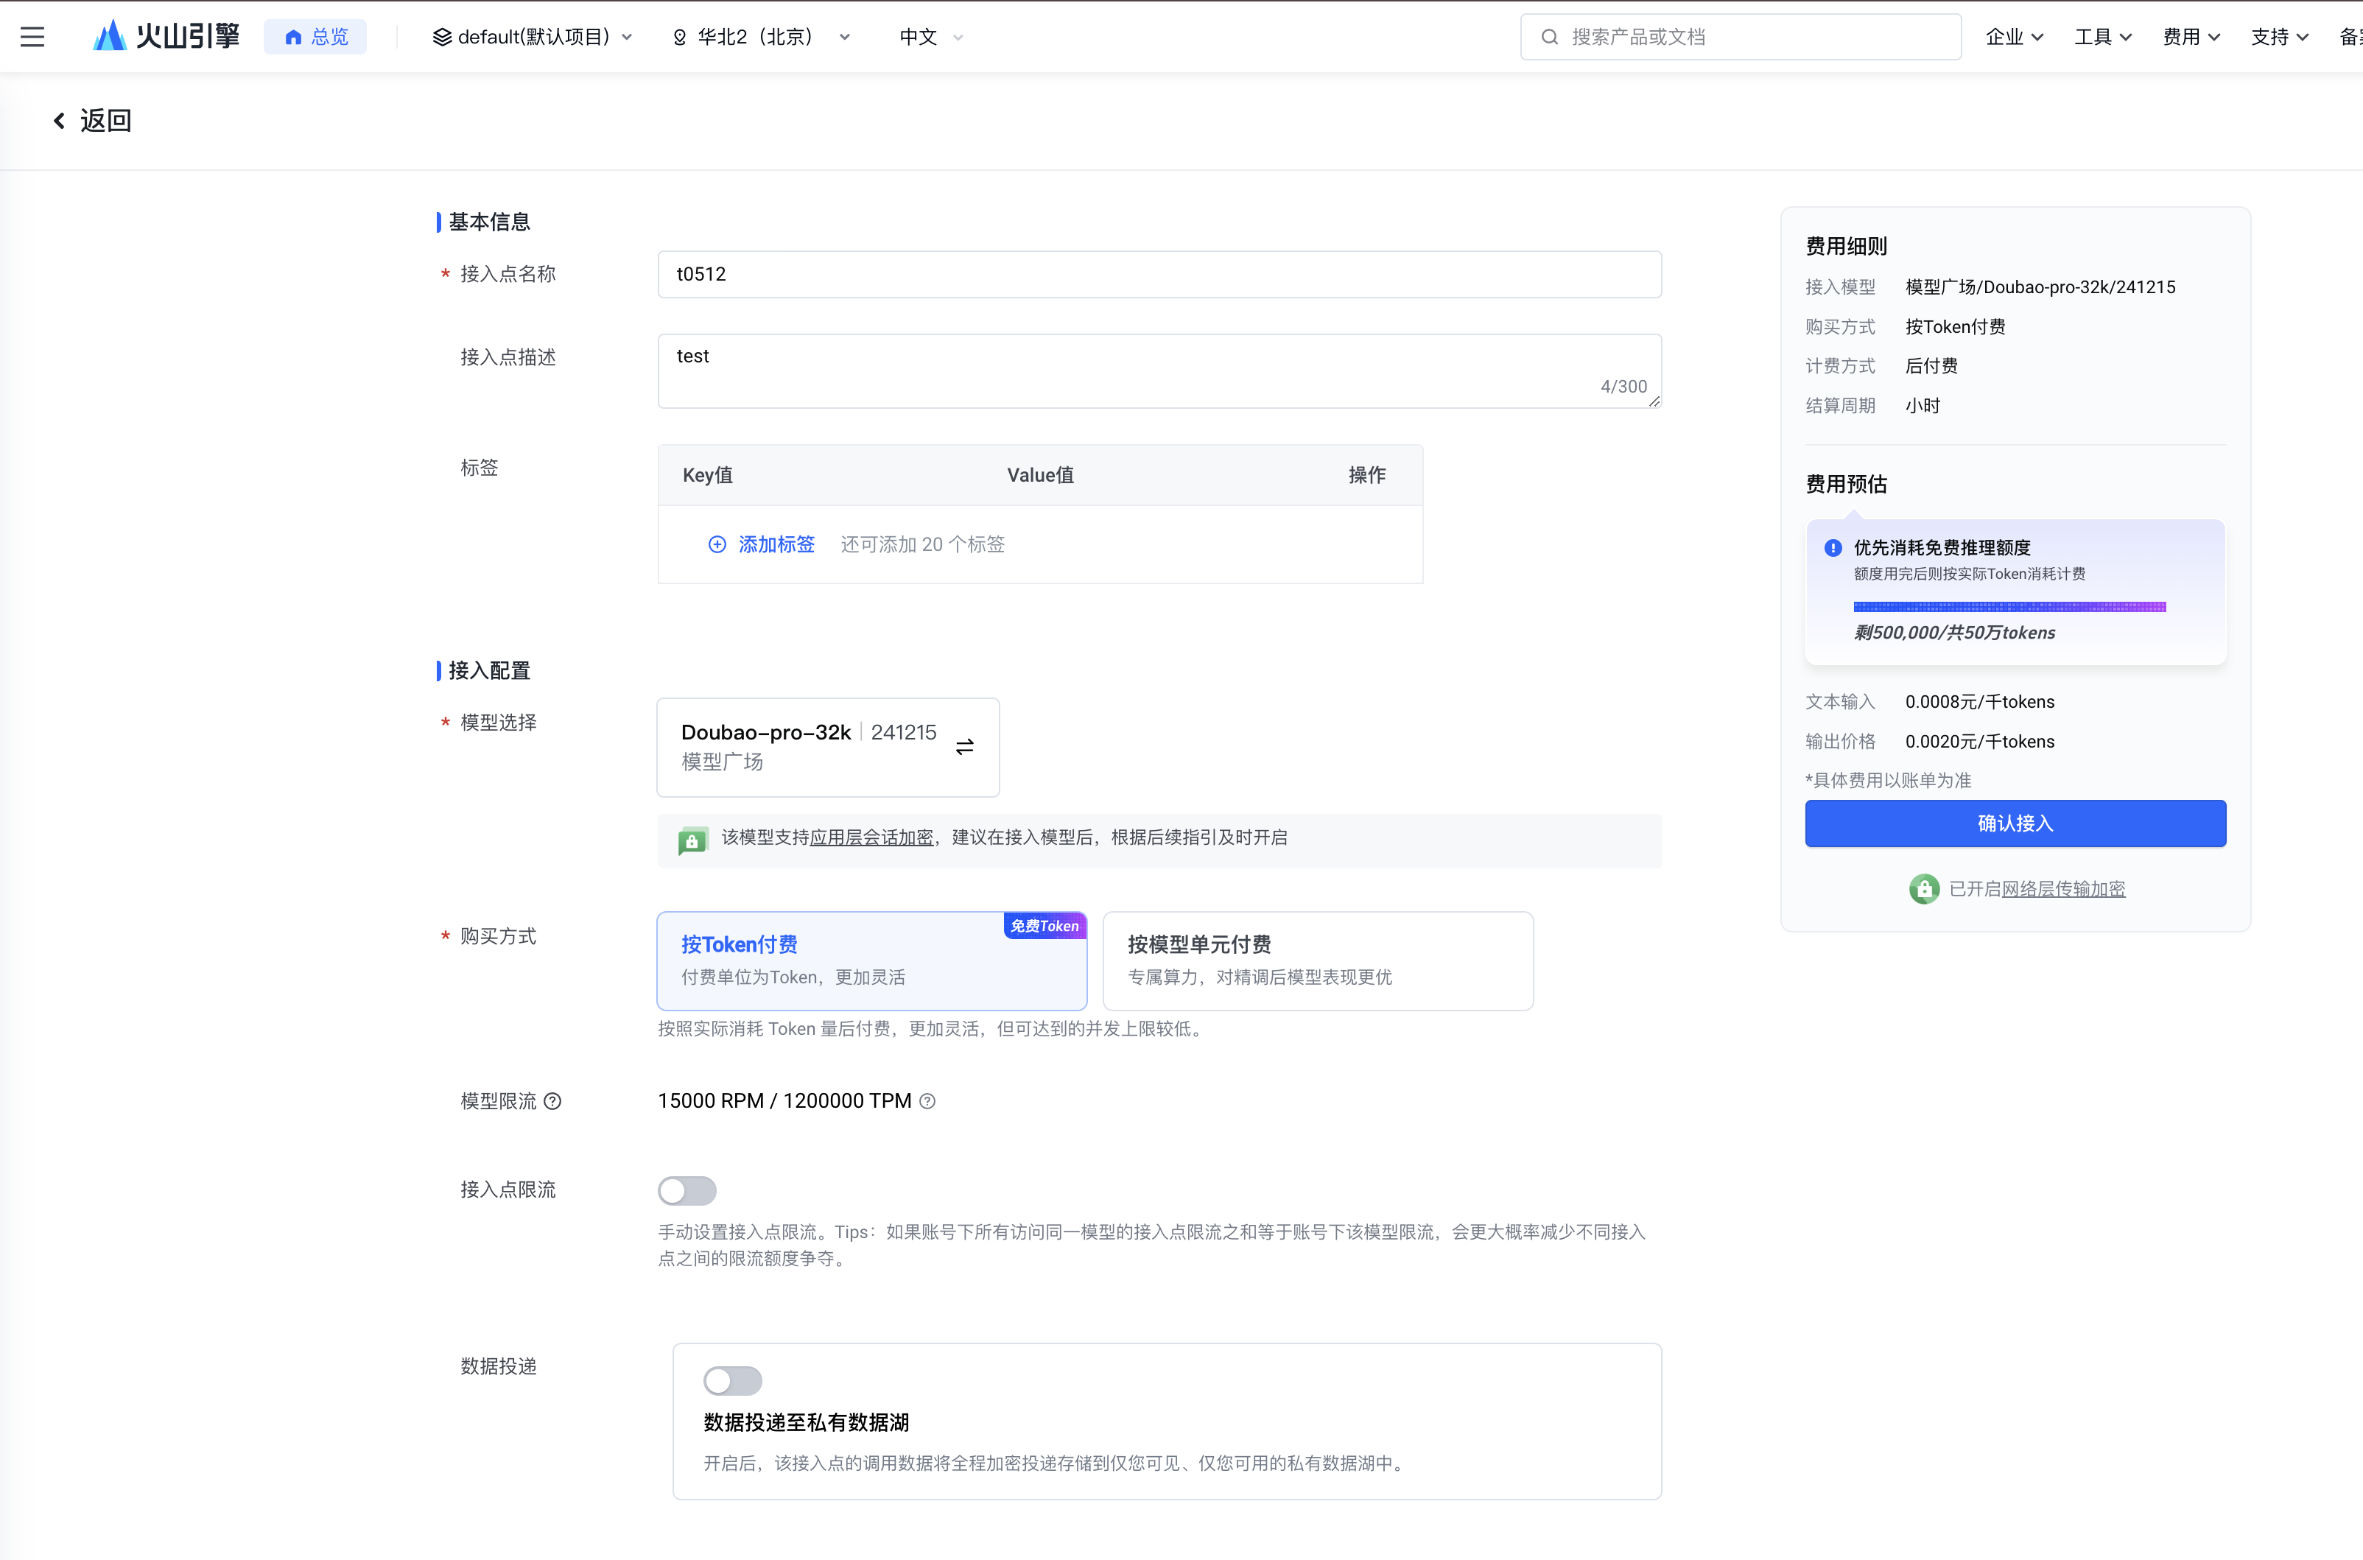The width and height of the screenshot is (2363, 1560).
Task: Click the search magnifier icon
Action: tap(1549, 37)
